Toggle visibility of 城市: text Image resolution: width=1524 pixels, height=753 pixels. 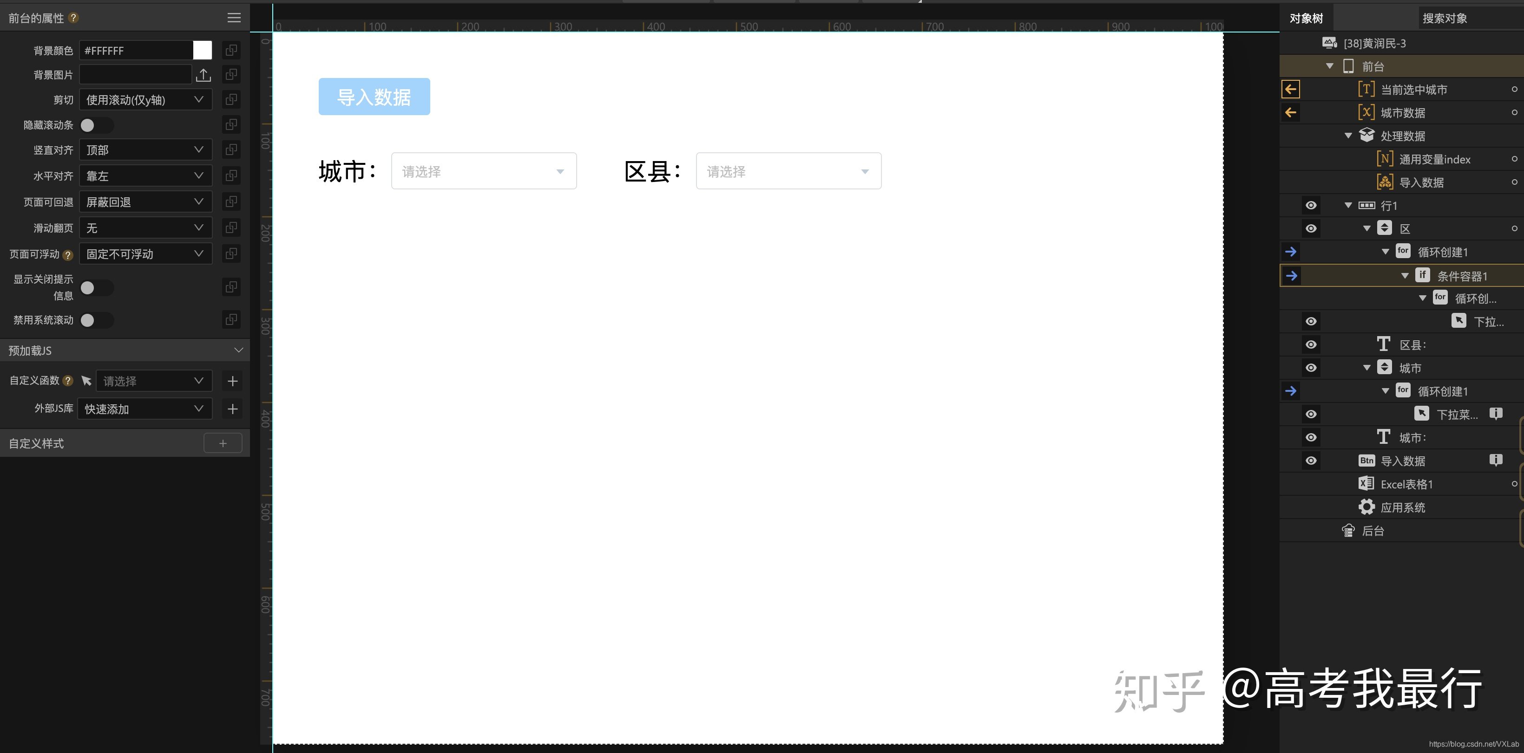(x=1311, y=437)
